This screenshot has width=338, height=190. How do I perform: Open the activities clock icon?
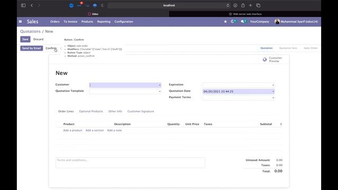pyautogui.click(x=233, y=21)
